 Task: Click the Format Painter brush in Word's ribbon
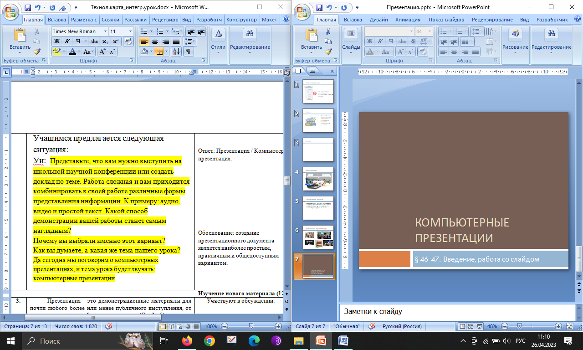click(x=37, y=51)
